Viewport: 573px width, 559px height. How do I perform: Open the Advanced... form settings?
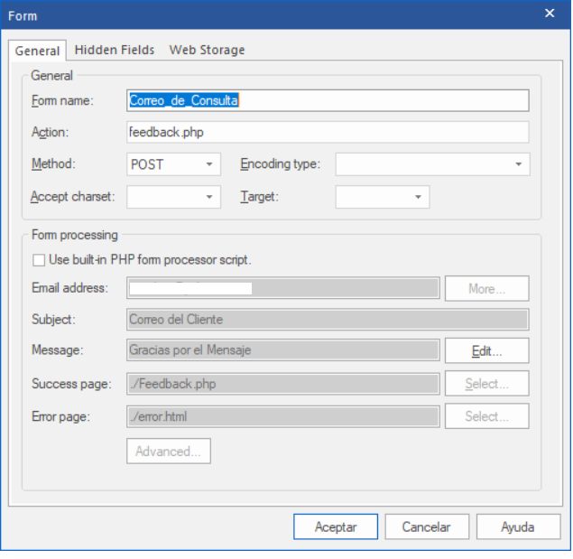(x=169, y=451)
